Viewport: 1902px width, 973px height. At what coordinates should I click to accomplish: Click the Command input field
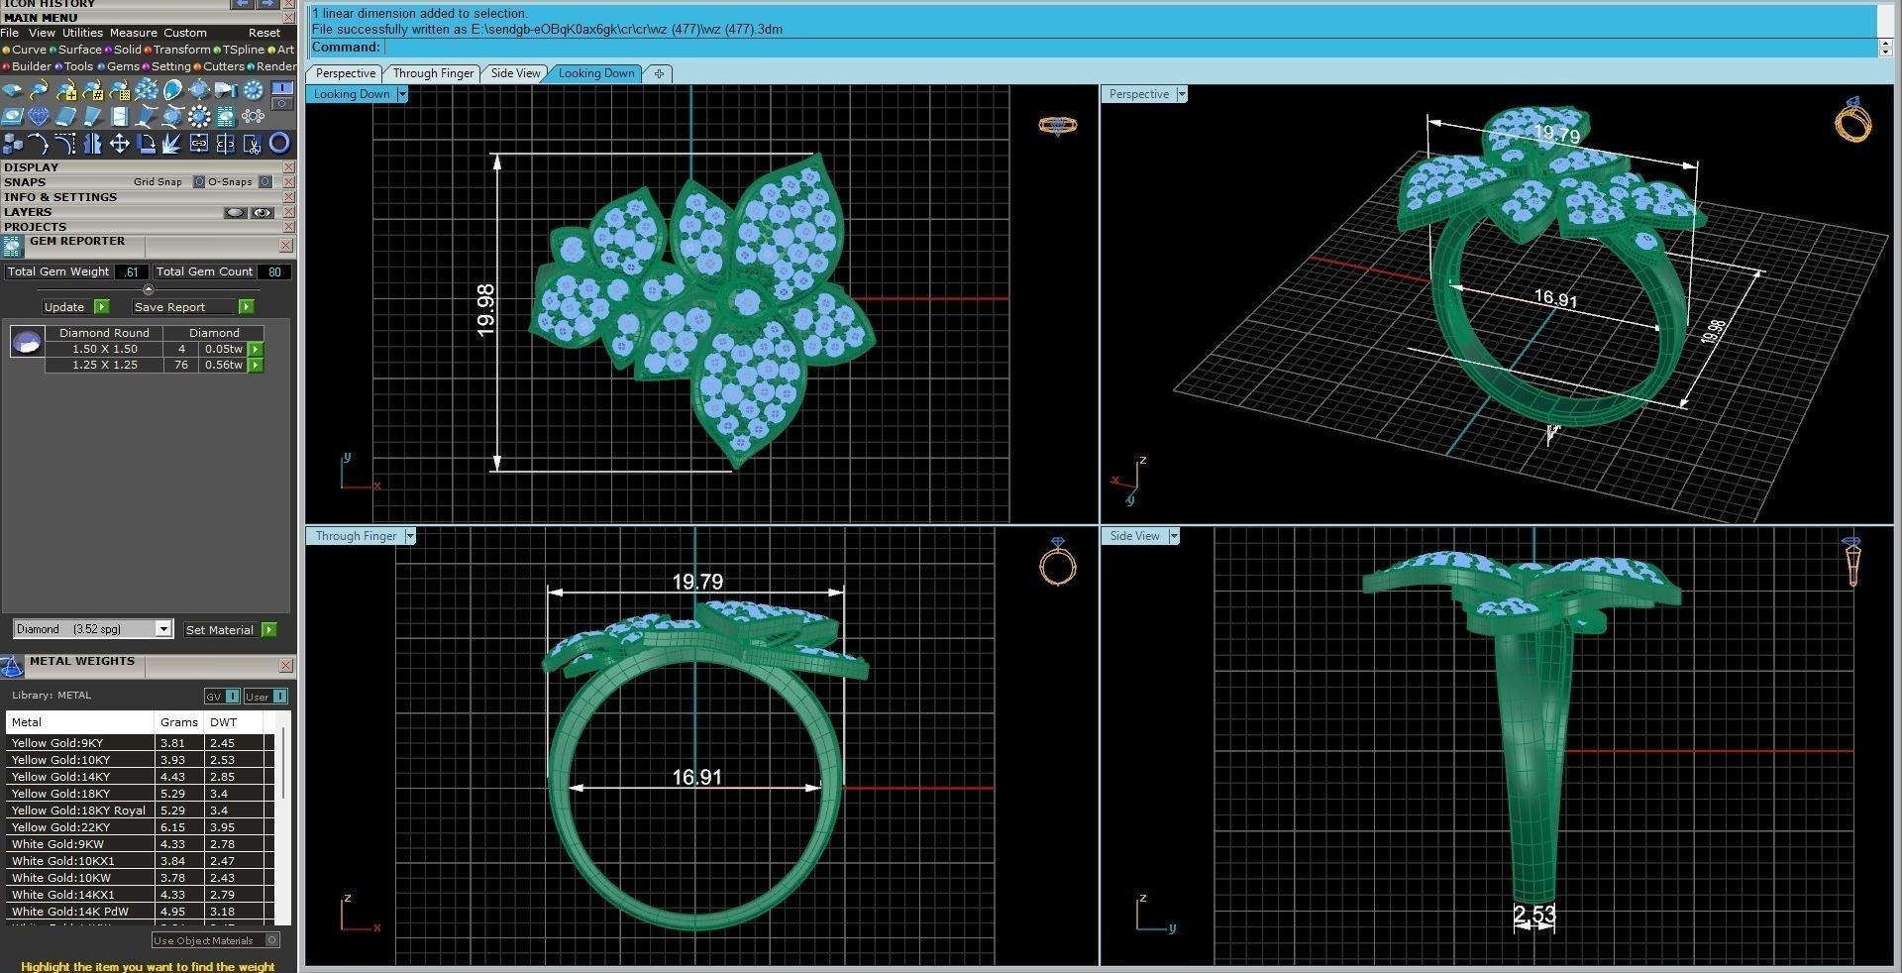tap(1130, 47)
